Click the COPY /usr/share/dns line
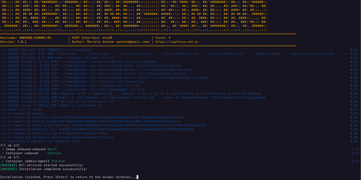This screenshot has width=361, height=180. (73, 82)
